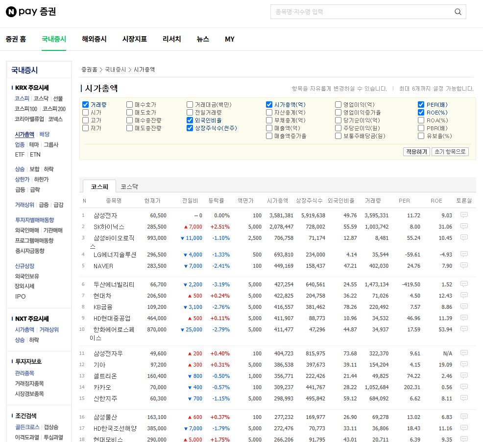Disable the ROE(%) checkbox
Viewport: 483px width, 442px height.
(421, 112)
